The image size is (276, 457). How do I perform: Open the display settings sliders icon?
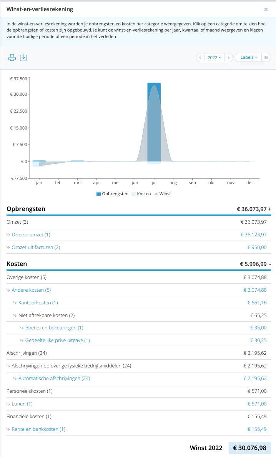[266, 57]
